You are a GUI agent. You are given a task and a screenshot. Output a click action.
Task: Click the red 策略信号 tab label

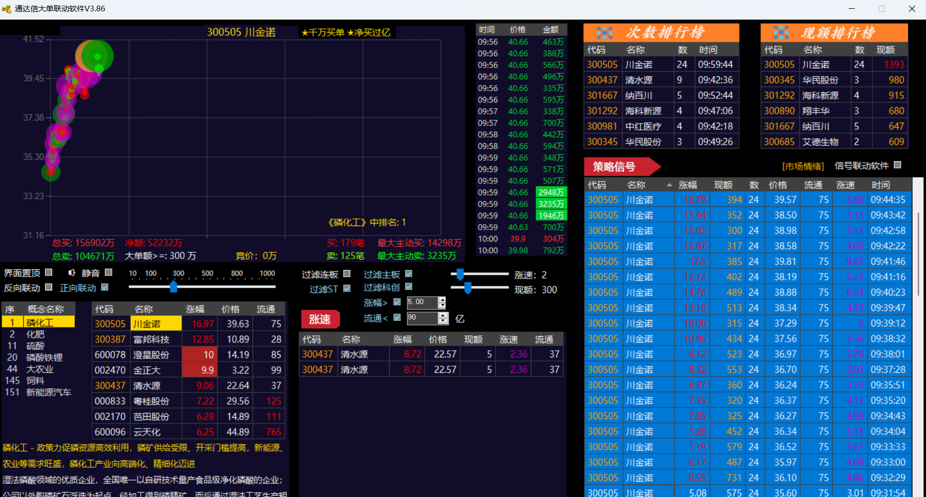[x=614, y=167]
